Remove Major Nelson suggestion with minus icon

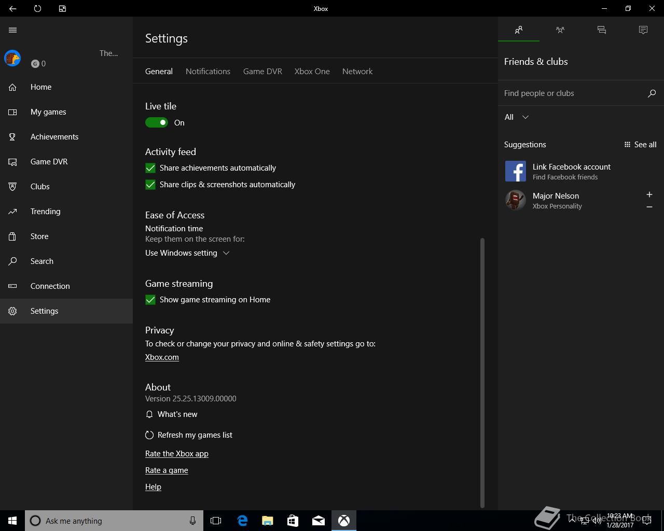click(x=649, y=207)
